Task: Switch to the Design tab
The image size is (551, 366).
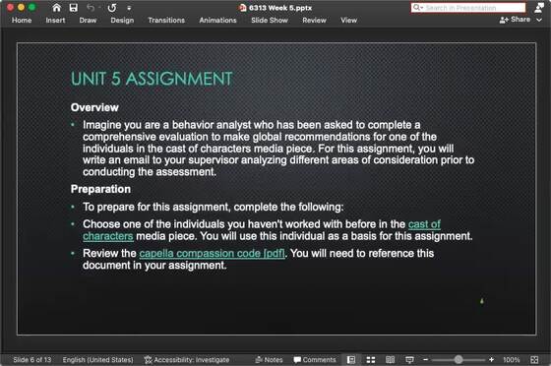Action: click(x=122, y=21)
